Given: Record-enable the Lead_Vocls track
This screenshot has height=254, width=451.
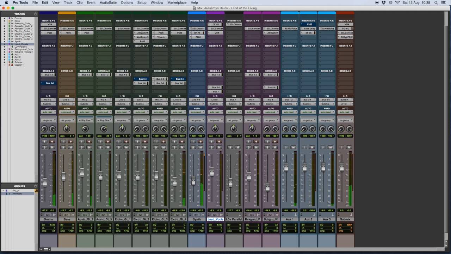Looking at the screenshot, I should pyautogui.click(x=219, y=141).
